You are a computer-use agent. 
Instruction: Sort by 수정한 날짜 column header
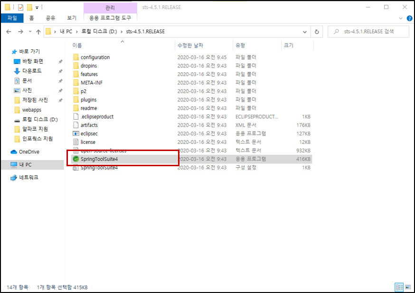(x=190, y=46)
